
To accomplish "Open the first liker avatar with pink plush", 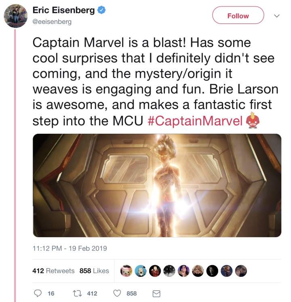I will point(127,271).
